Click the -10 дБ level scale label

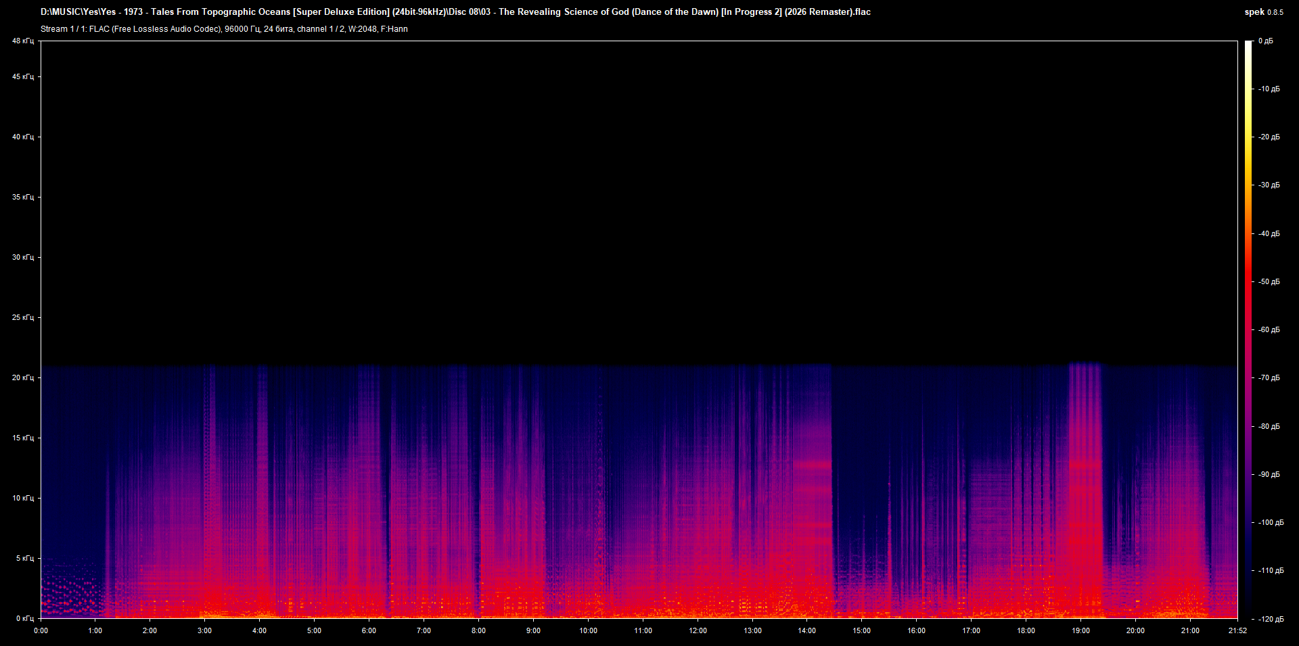[1269, 89]
